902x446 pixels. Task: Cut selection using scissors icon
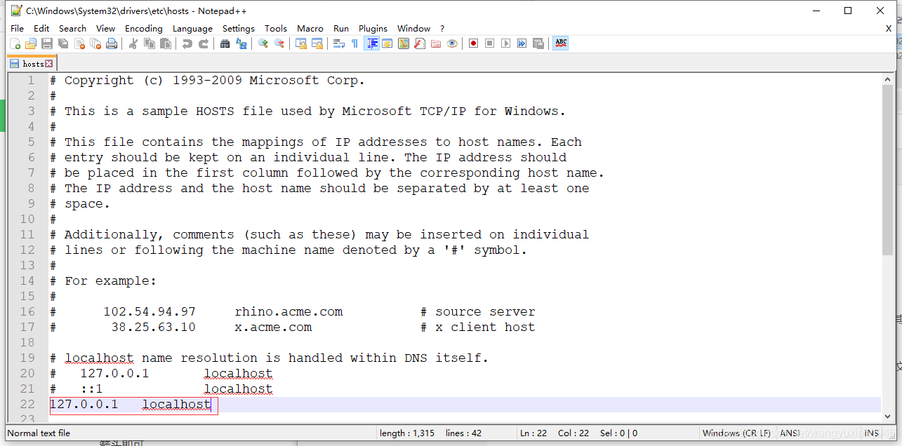(133, 43)
